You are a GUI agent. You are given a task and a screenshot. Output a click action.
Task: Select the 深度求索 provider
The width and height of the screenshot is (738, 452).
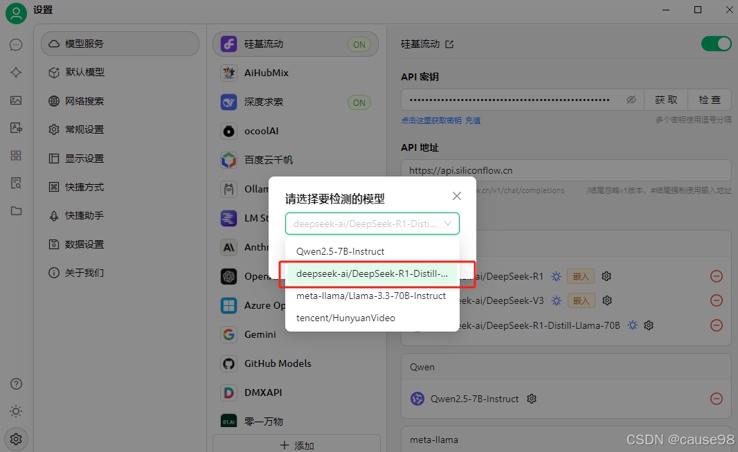click(296, 102)
